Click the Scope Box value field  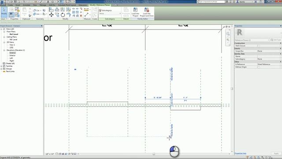268,51
